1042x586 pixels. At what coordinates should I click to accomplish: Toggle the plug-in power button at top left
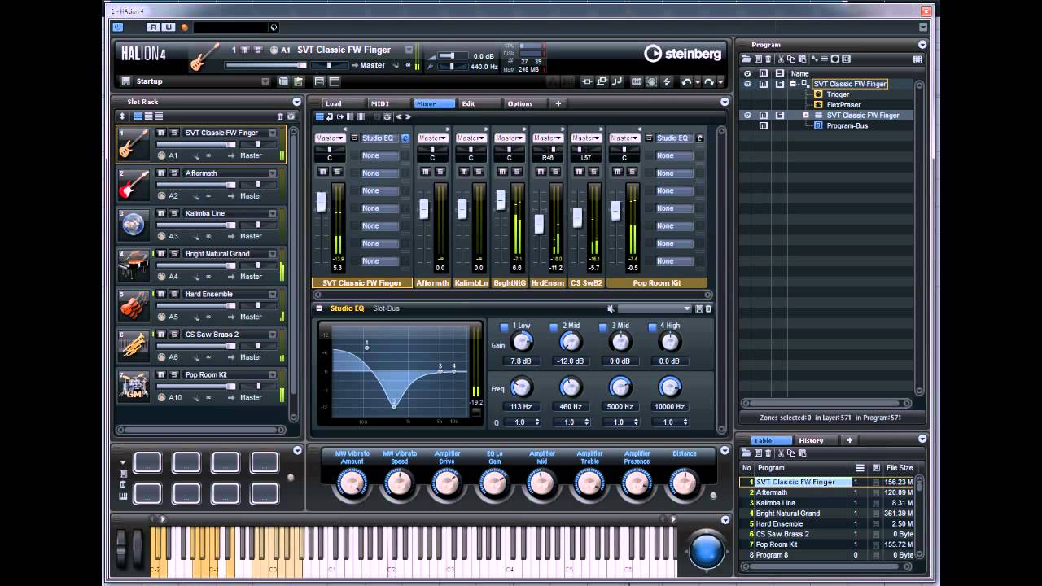point(118,27)
